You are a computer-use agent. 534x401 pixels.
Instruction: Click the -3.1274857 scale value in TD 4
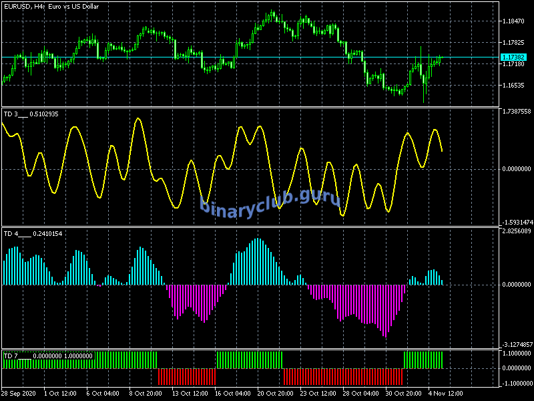coord(515,345)
